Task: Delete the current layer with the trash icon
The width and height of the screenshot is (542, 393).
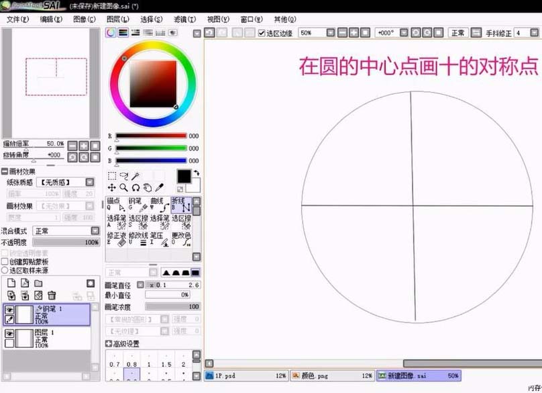Action: [x=51, y=295]
